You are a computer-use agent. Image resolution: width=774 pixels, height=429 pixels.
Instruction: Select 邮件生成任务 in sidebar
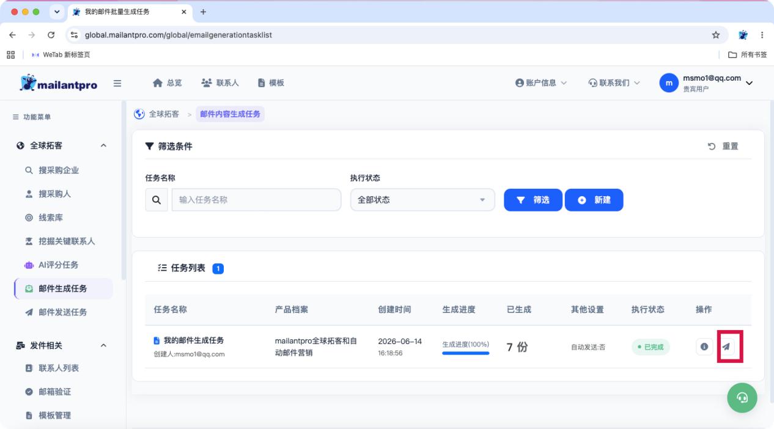point(63,289)
